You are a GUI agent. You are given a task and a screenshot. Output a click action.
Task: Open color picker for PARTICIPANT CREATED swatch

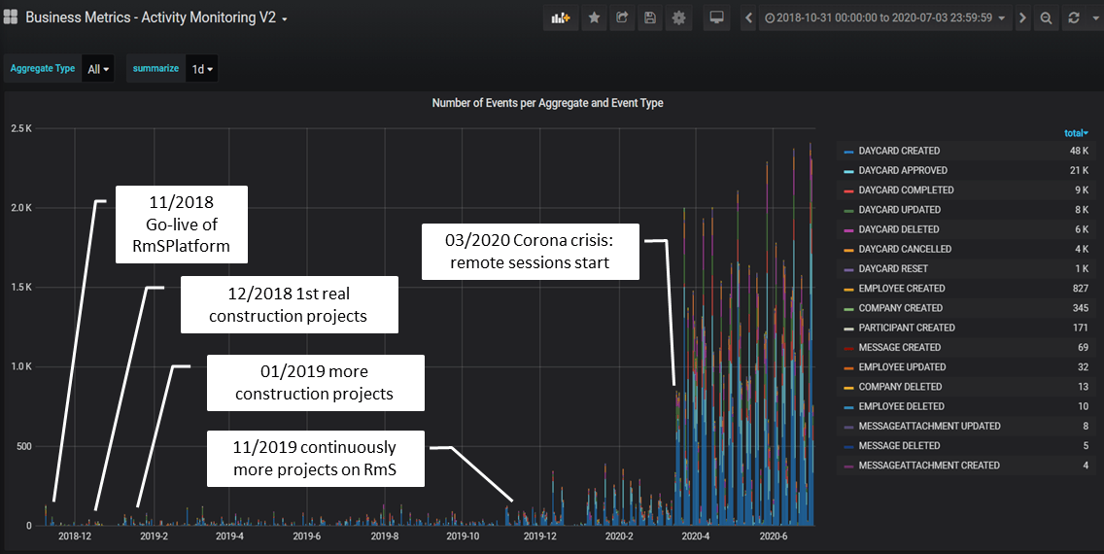tap(848, 329)
